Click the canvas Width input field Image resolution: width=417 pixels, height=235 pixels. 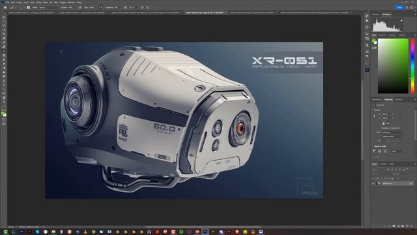[385, 114]
